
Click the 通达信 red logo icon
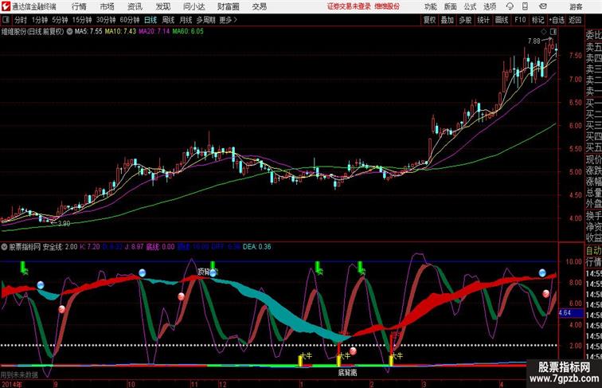coord(6,6)
